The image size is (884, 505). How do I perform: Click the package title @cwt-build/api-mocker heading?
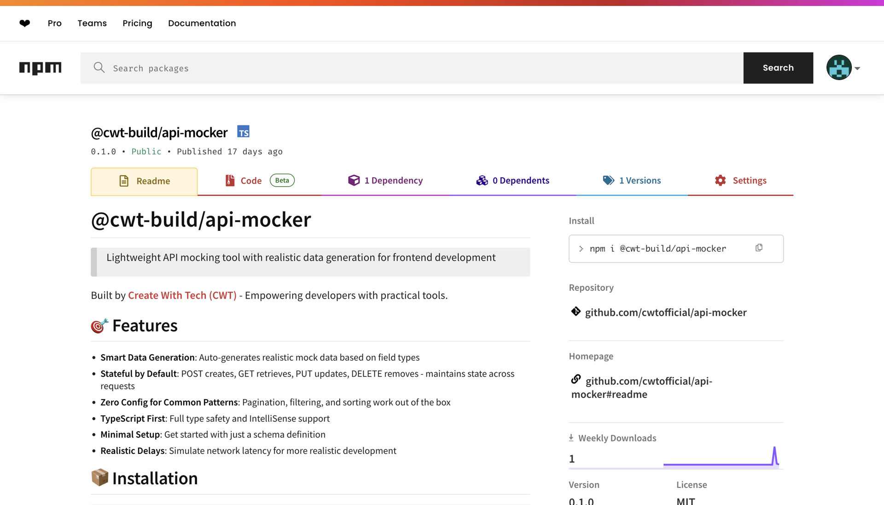click(x=201, y=219)
